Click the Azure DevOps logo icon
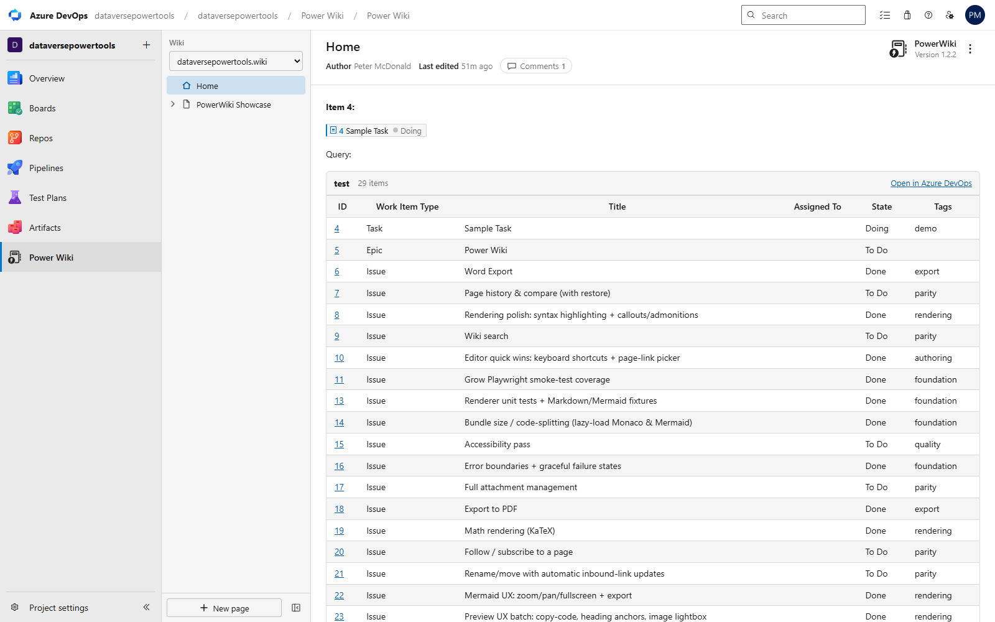Image resolution: width=995 pixels, height=622 pixels. click(x=15, y=16)
